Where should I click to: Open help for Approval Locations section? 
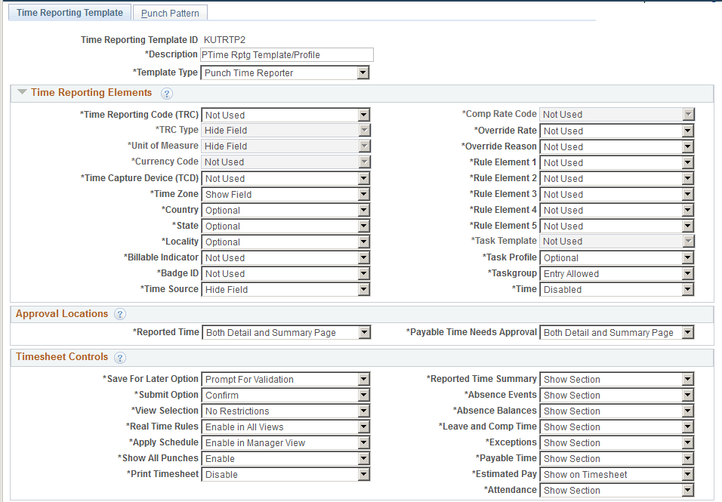coord(120,314)
